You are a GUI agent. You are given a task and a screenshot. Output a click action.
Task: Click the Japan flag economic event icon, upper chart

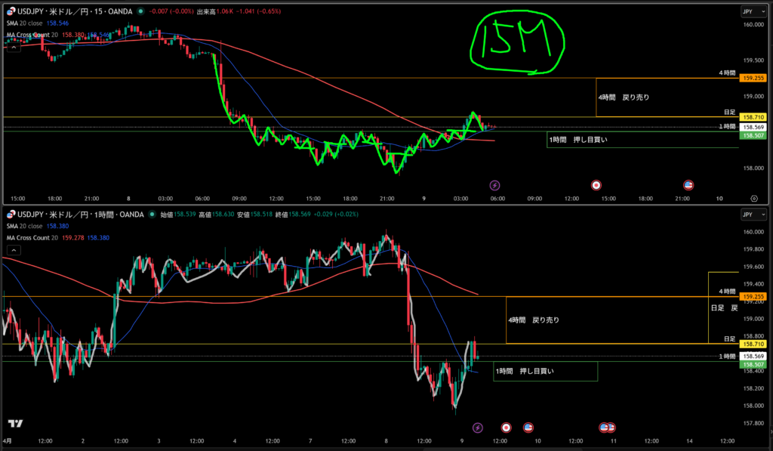[596, 184]
